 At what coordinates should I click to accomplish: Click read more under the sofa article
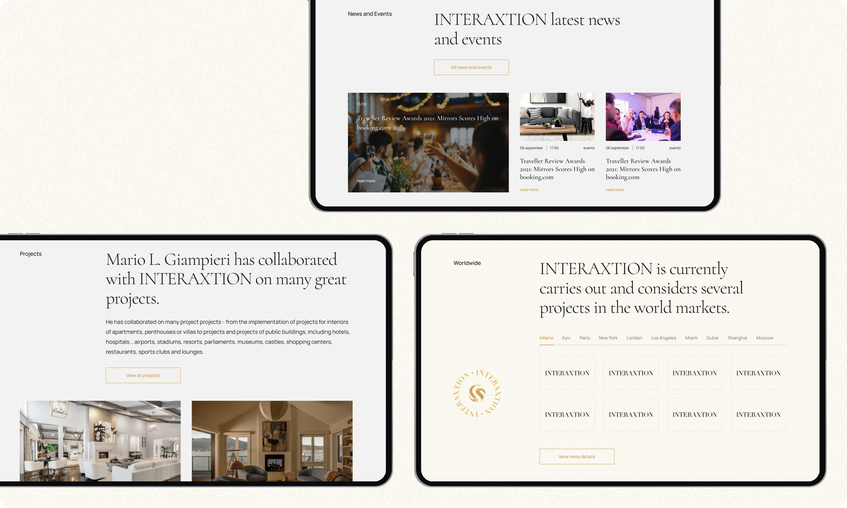point(528,190)
